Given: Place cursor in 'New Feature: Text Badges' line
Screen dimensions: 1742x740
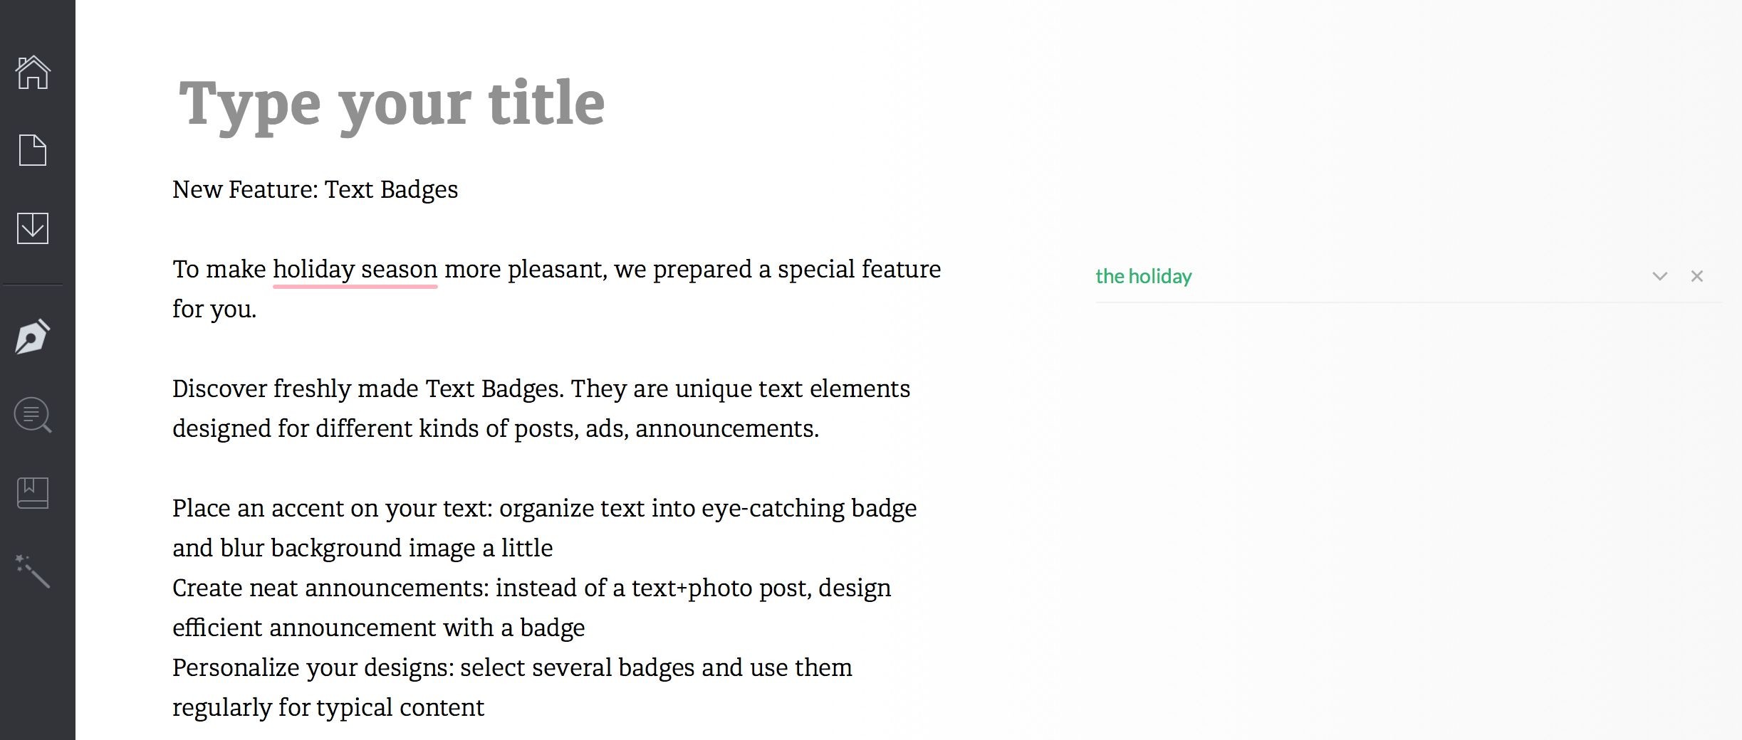Looking at the screenshot, I should (315, 189).
